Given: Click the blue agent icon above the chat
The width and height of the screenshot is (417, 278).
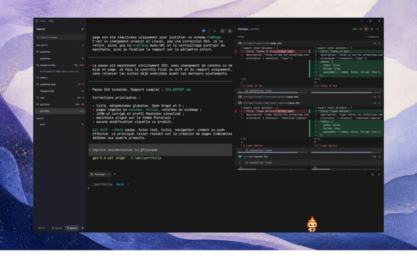Looking at the screenshot, I should pos(204,31).
